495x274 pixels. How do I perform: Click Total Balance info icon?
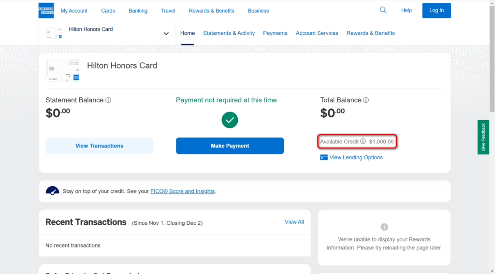[x=366, y=100]
